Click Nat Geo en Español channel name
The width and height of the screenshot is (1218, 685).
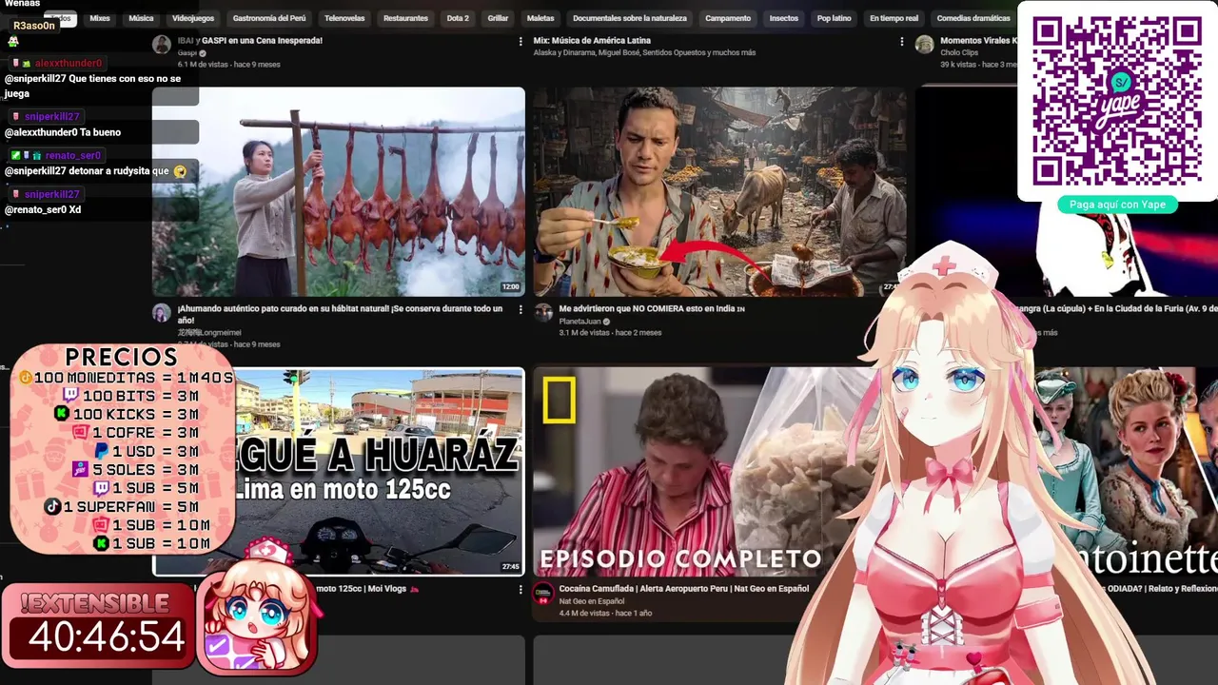pos(592,601)
